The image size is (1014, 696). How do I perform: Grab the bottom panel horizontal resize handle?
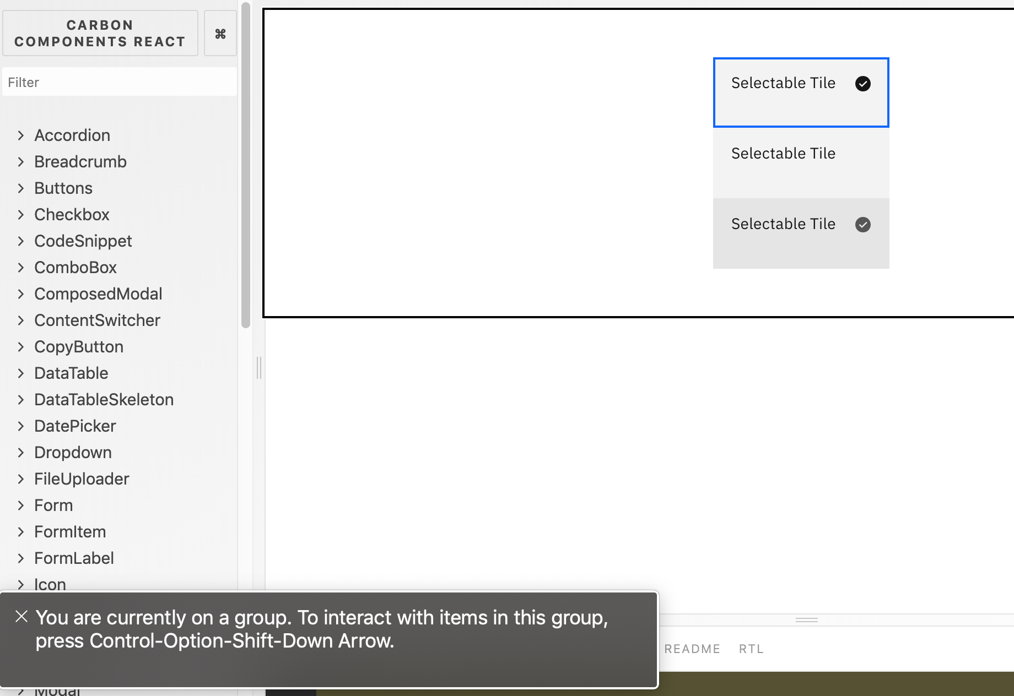[x=807, y=620]
